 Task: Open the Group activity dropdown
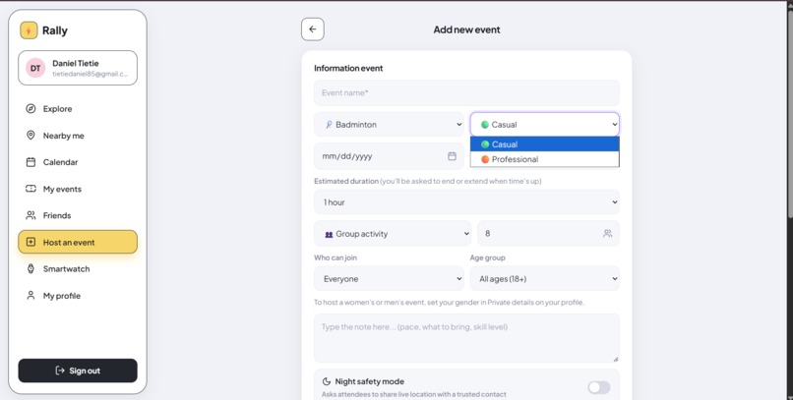click(393, 233)
